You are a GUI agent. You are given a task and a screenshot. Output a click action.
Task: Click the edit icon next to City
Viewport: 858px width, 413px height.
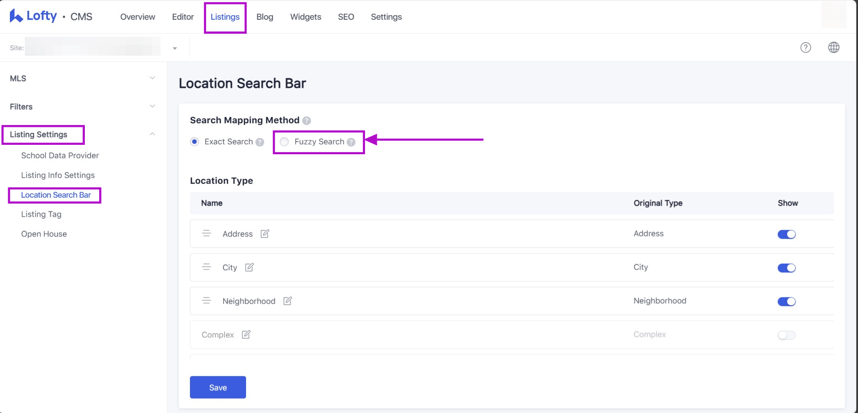click(x=249, y=267)
